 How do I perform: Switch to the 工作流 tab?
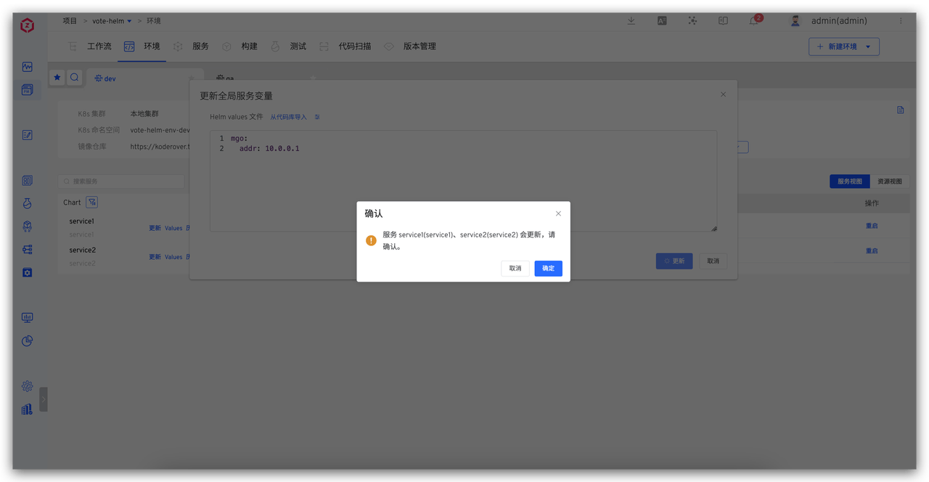pos(99,46)
